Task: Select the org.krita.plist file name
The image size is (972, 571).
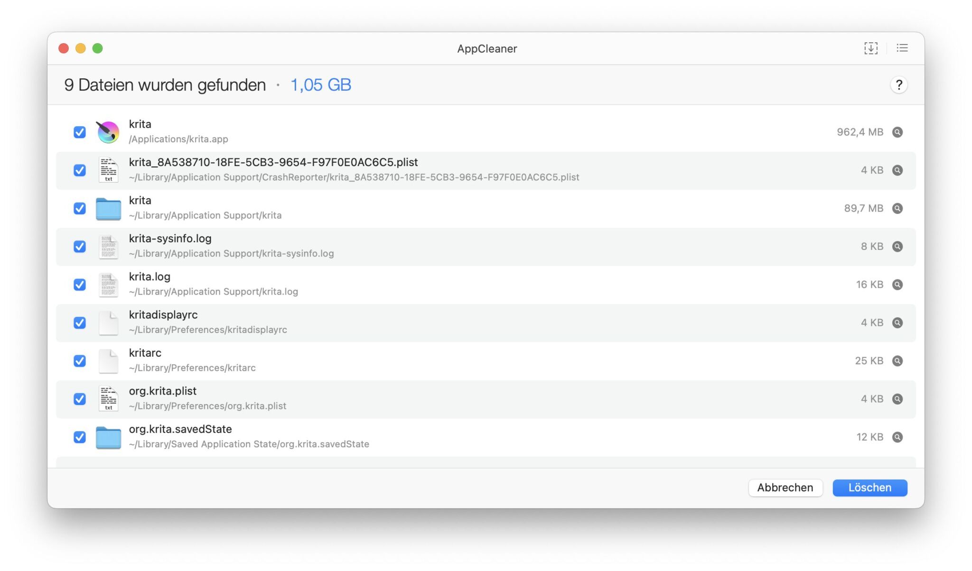Action: pyautogui.click(x=163, y=391)
